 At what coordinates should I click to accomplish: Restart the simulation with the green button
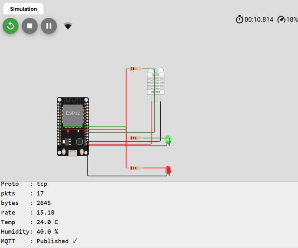pyautogui.click(x=10, y=26)
